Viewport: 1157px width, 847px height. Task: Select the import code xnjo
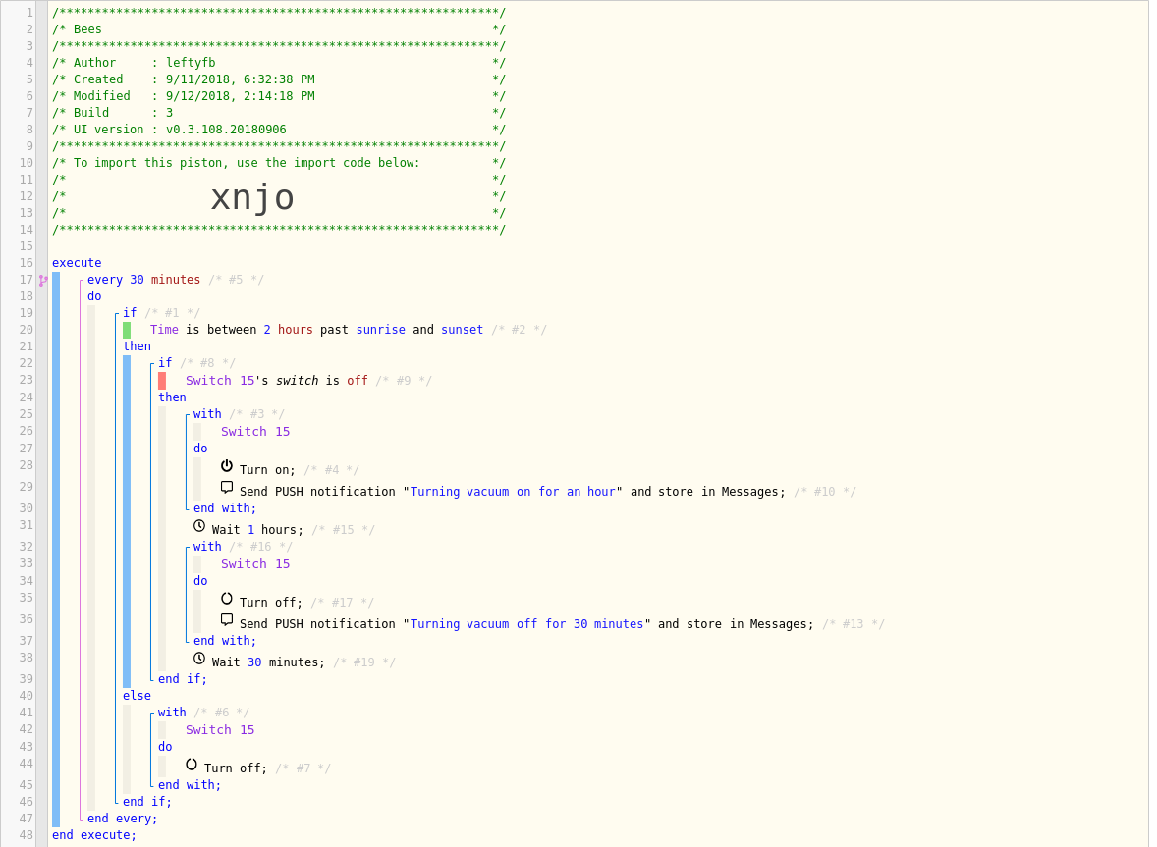click(x=252, y=197)
